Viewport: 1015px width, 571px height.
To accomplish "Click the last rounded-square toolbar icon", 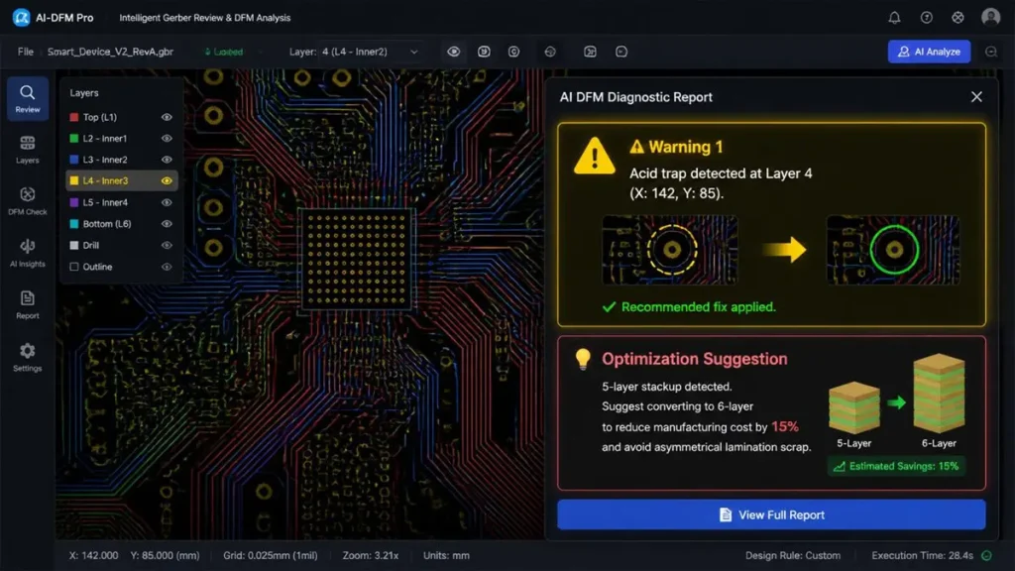I will coord(620,52).
